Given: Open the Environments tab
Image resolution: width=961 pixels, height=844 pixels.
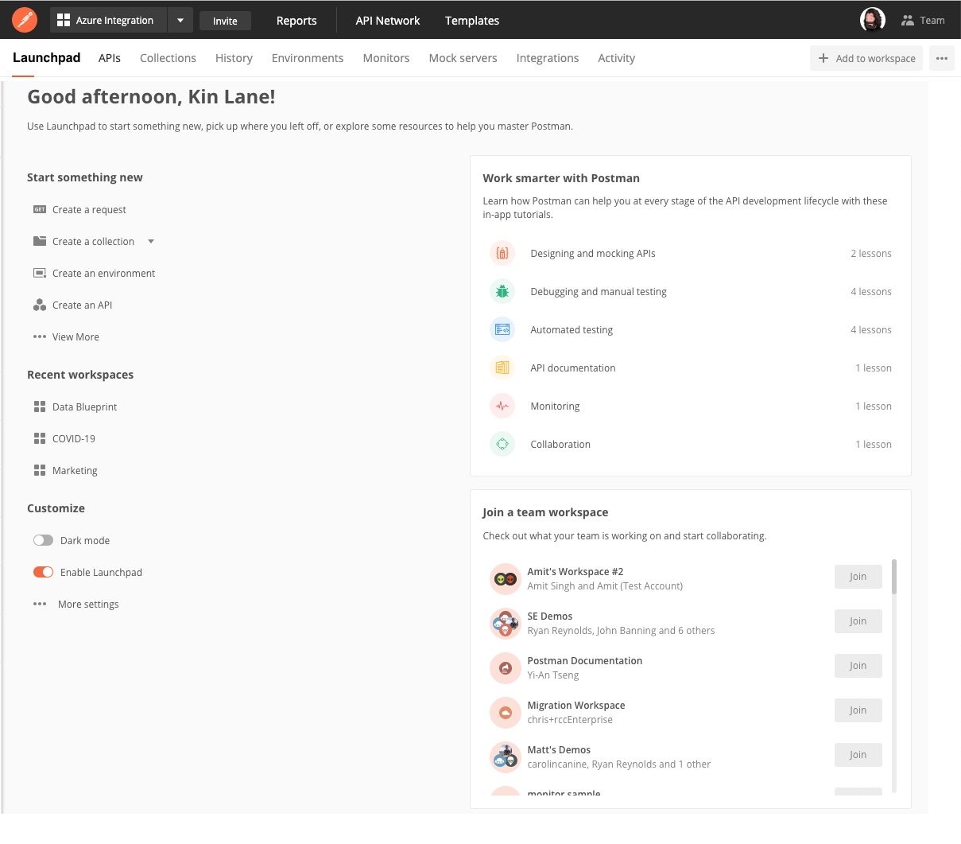Looking at the screenshot, I should pyautogui.click(x=308, y=58).
